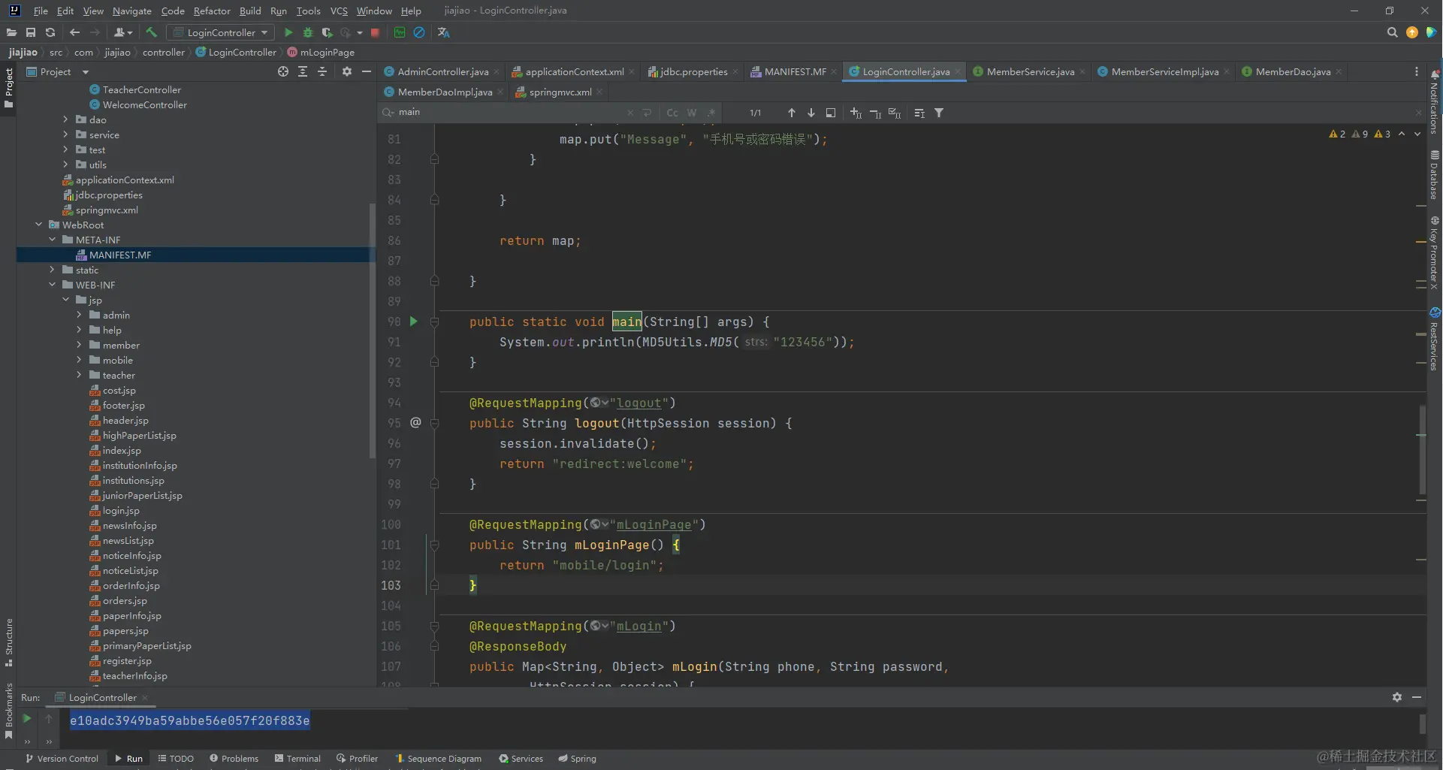Open the Structure side tool window
Screen dimensions: 1443x770
point(9,642)
